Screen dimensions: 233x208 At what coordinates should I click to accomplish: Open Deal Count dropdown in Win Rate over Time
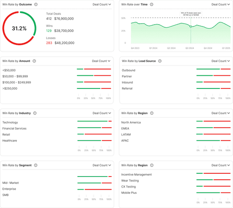221,5
